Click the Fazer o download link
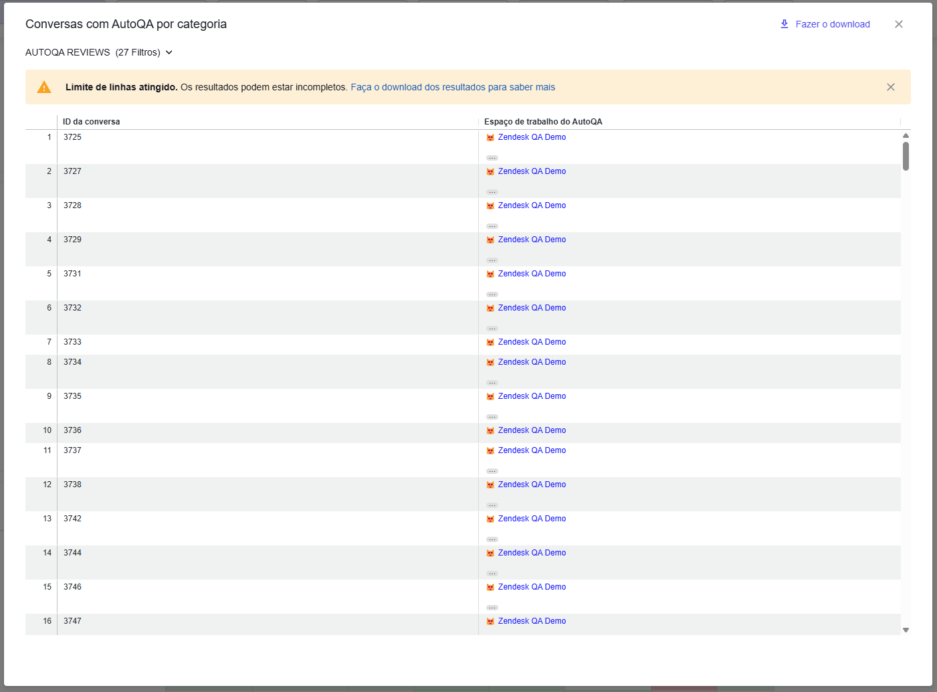The height and width of the screenshot is (692, 937). 833,24
